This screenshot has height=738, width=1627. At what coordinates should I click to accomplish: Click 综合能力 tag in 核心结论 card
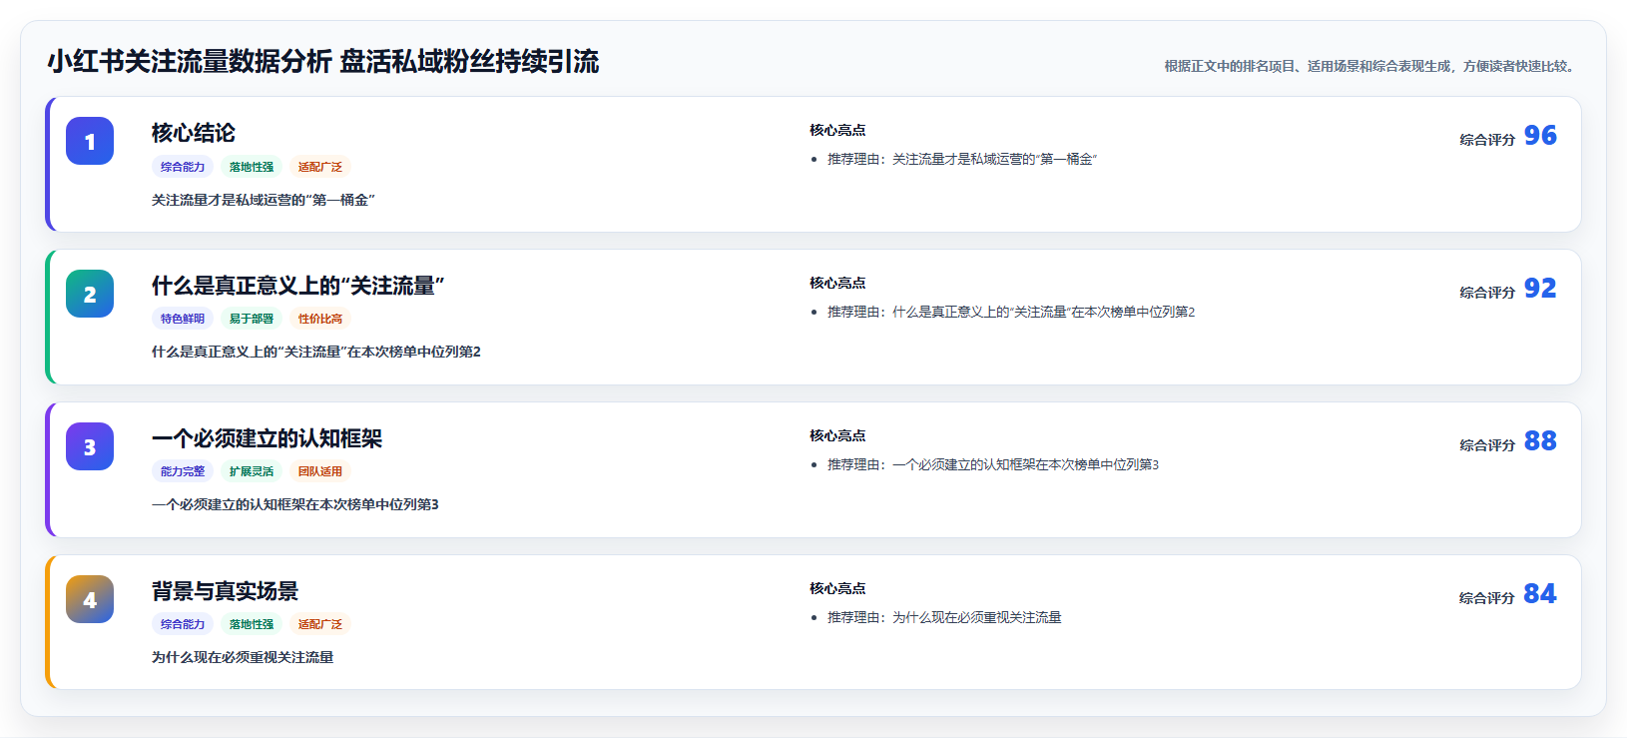[183, 167]
